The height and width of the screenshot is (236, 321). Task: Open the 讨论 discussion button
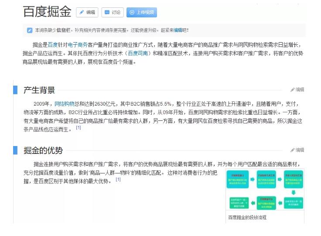coord(113,13)
